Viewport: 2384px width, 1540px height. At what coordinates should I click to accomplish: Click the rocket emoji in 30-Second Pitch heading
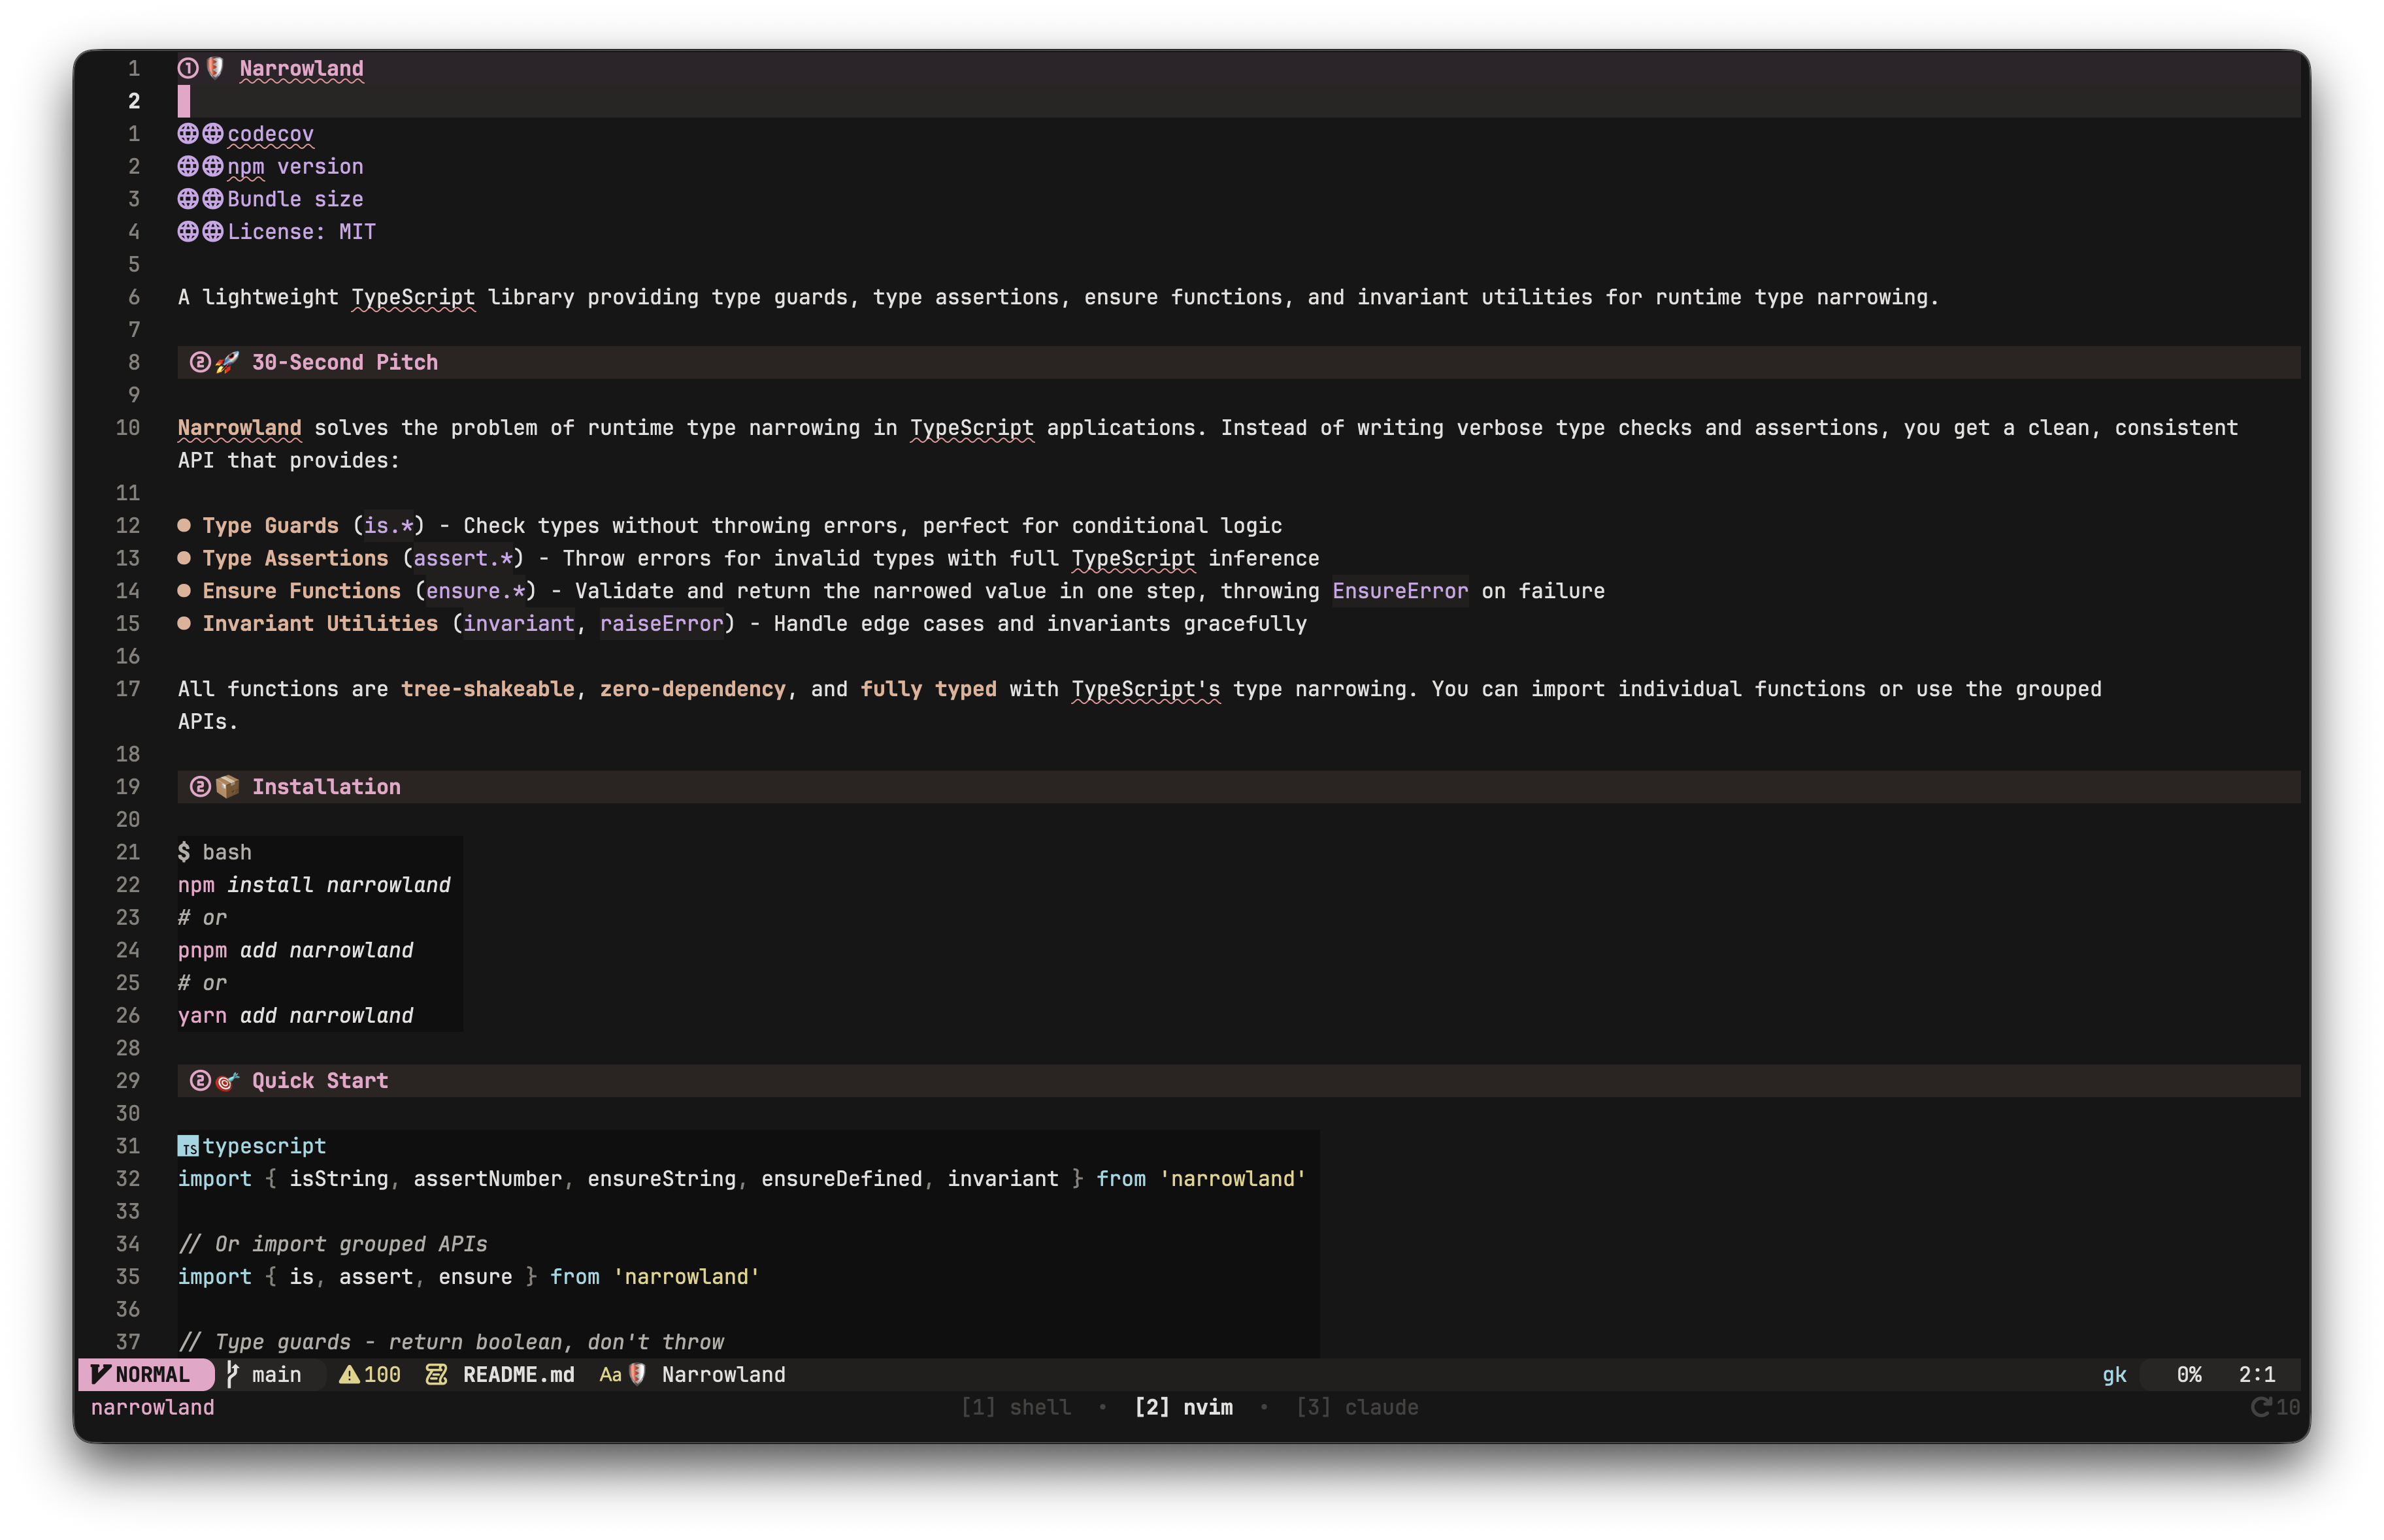pos(227,362)
